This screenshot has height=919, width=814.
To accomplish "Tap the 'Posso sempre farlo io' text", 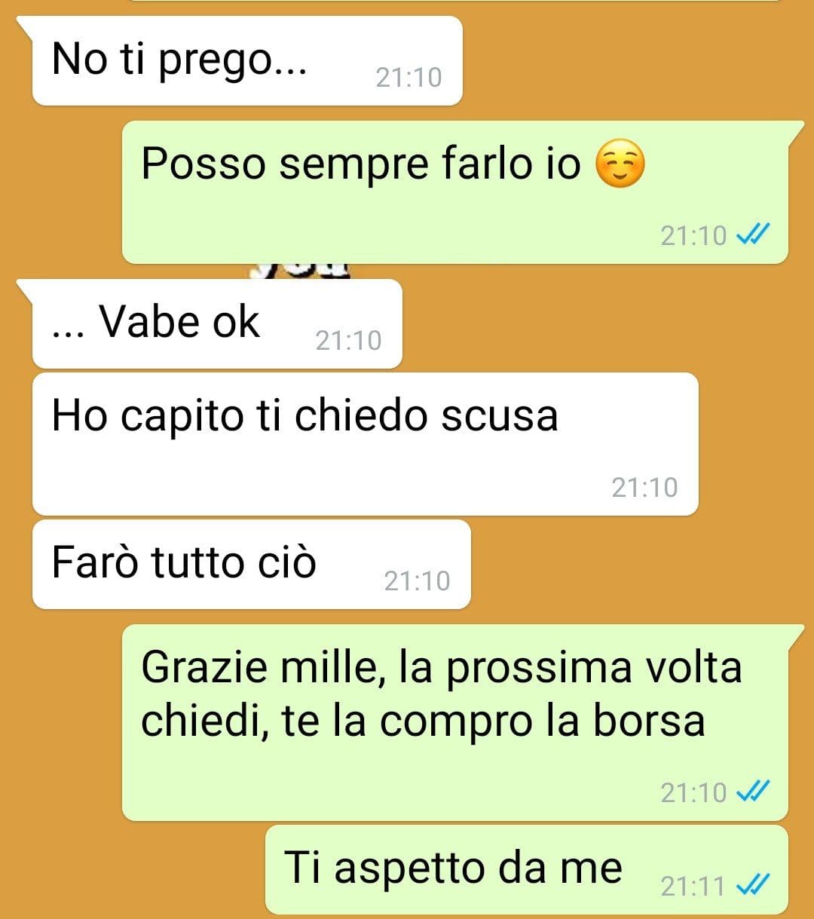I will pos(361,164).
